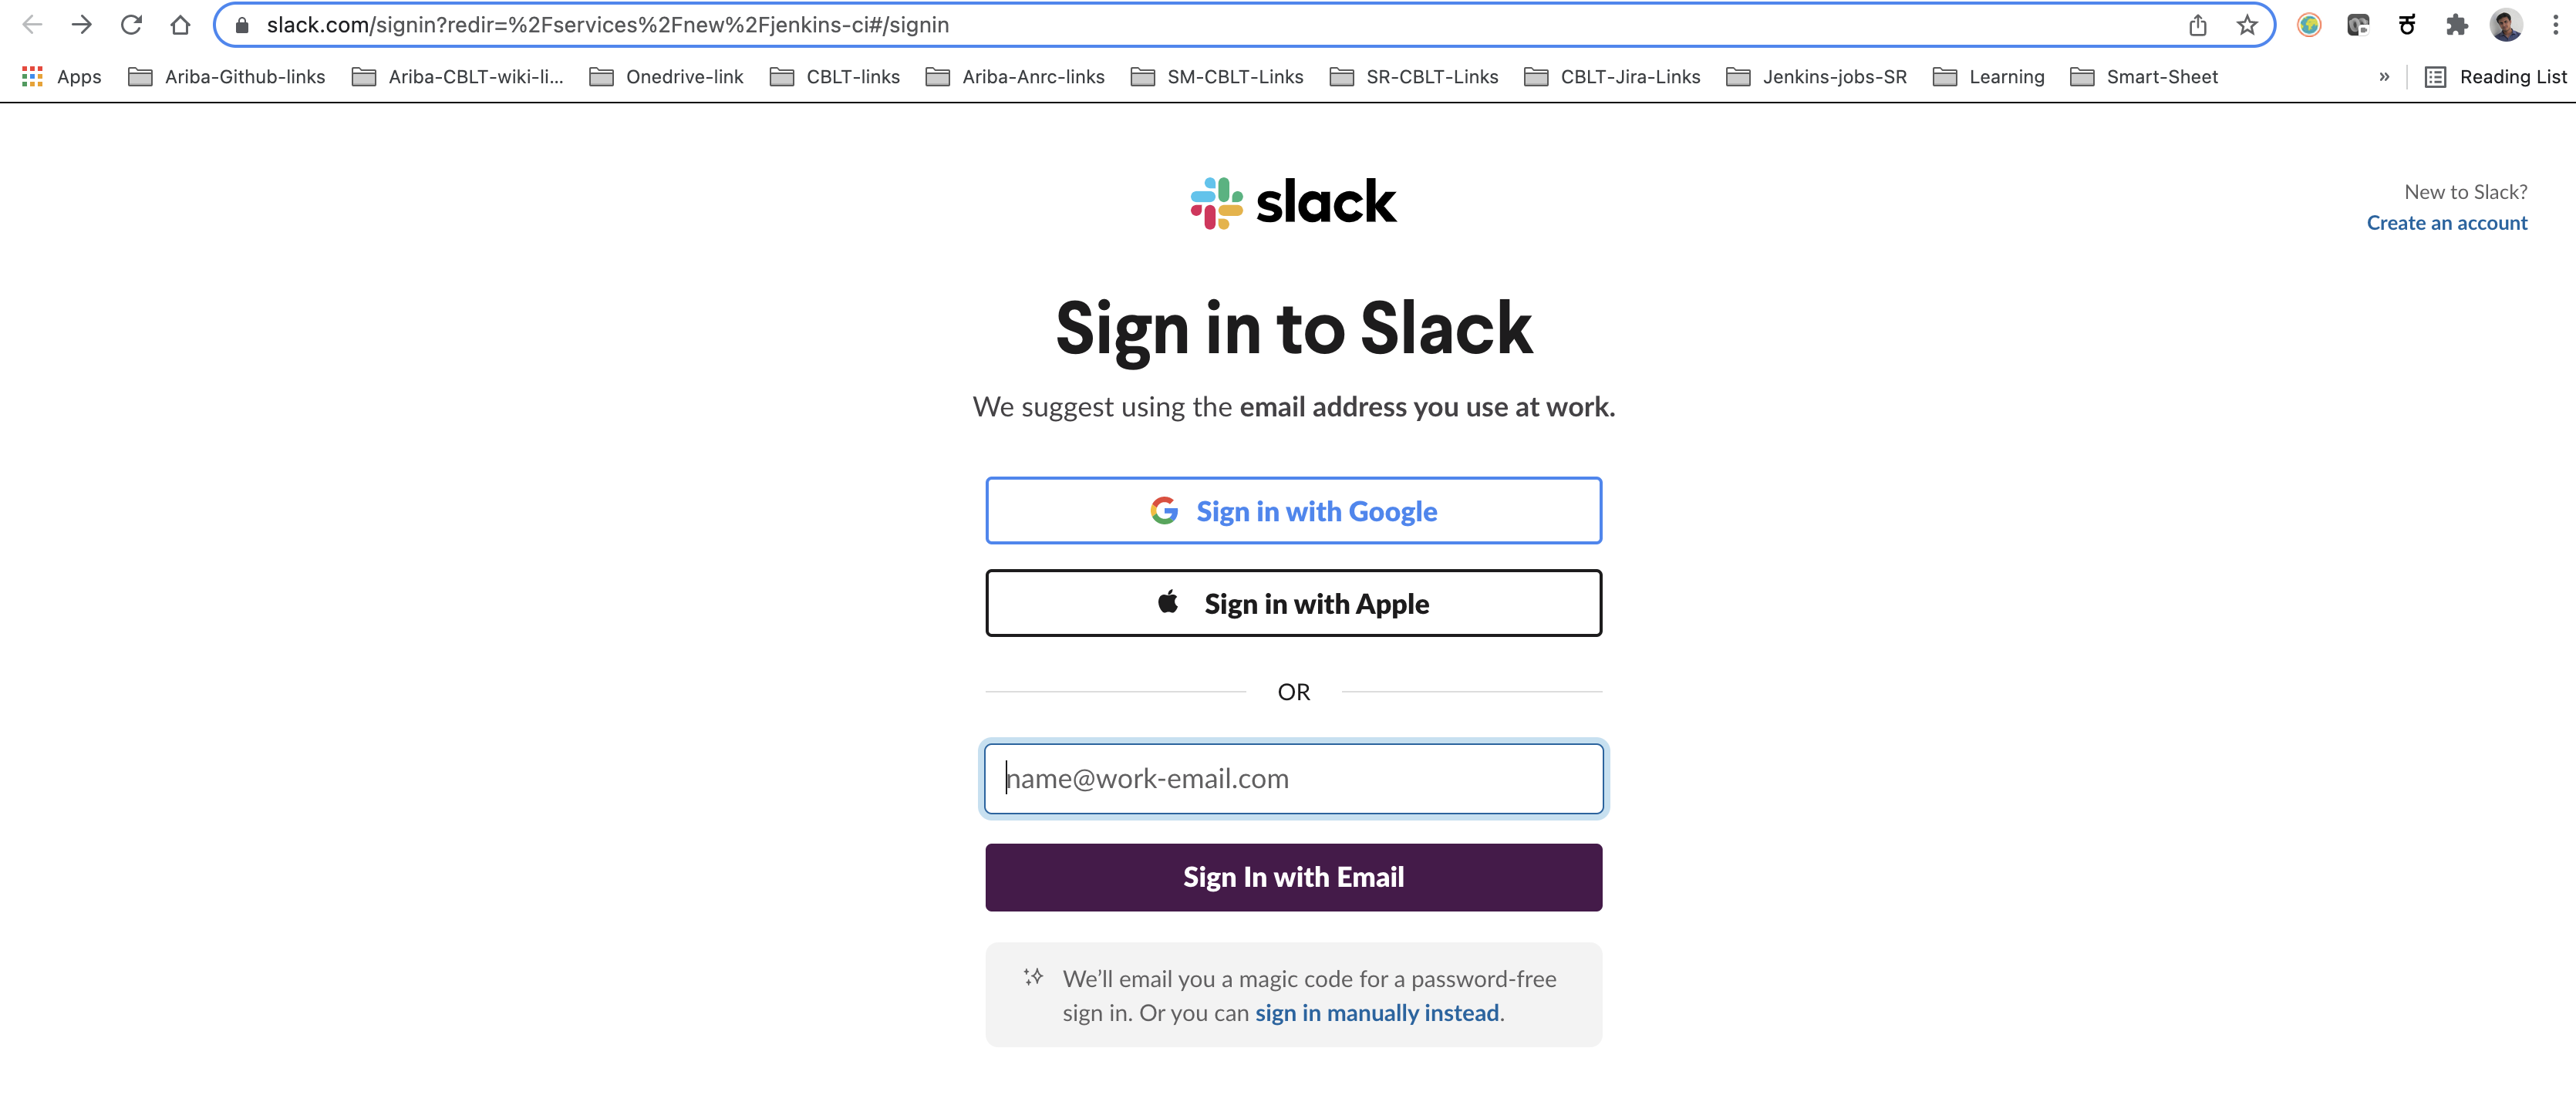Focus the work email input field

click(x=1293, y=778)
